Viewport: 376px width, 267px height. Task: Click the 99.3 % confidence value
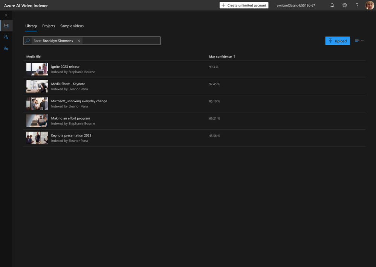click(x=214, y=67)
